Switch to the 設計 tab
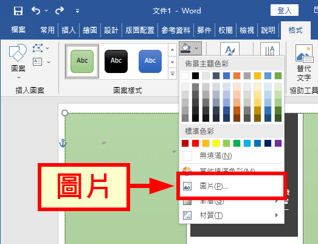This screenshot has height=244, width=318. point(111,30)
